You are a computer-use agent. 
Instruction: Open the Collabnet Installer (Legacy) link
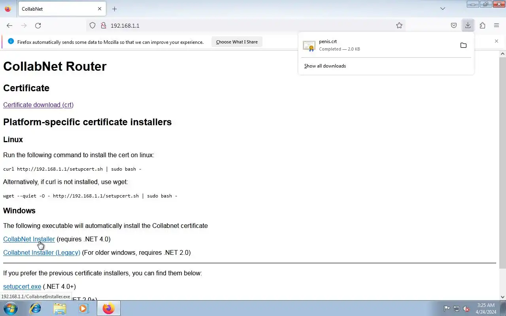coord(42,252)
